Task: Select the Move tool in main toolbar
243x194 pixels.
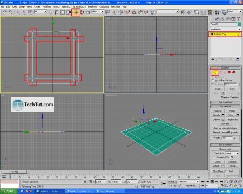Action: pyautogui.click(x=76, y=12)
